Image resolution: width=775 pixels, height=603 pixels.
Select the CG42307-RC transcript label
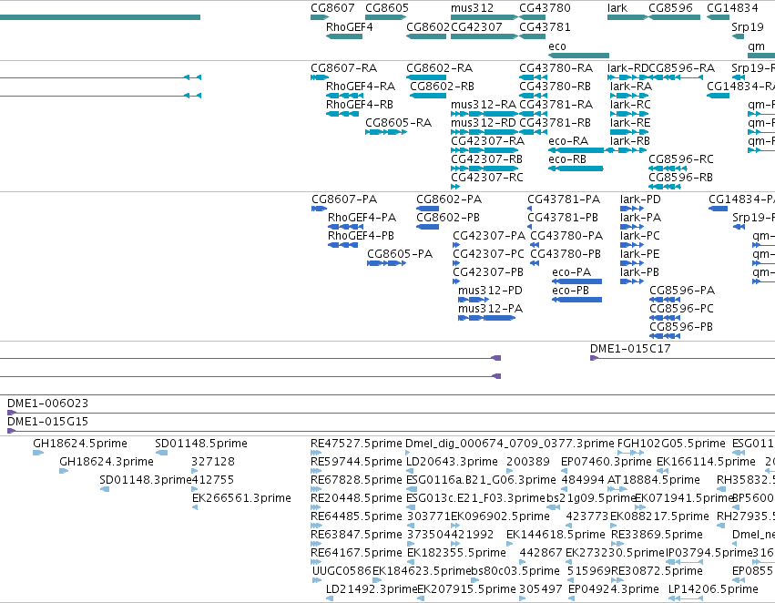click(487, 178)
